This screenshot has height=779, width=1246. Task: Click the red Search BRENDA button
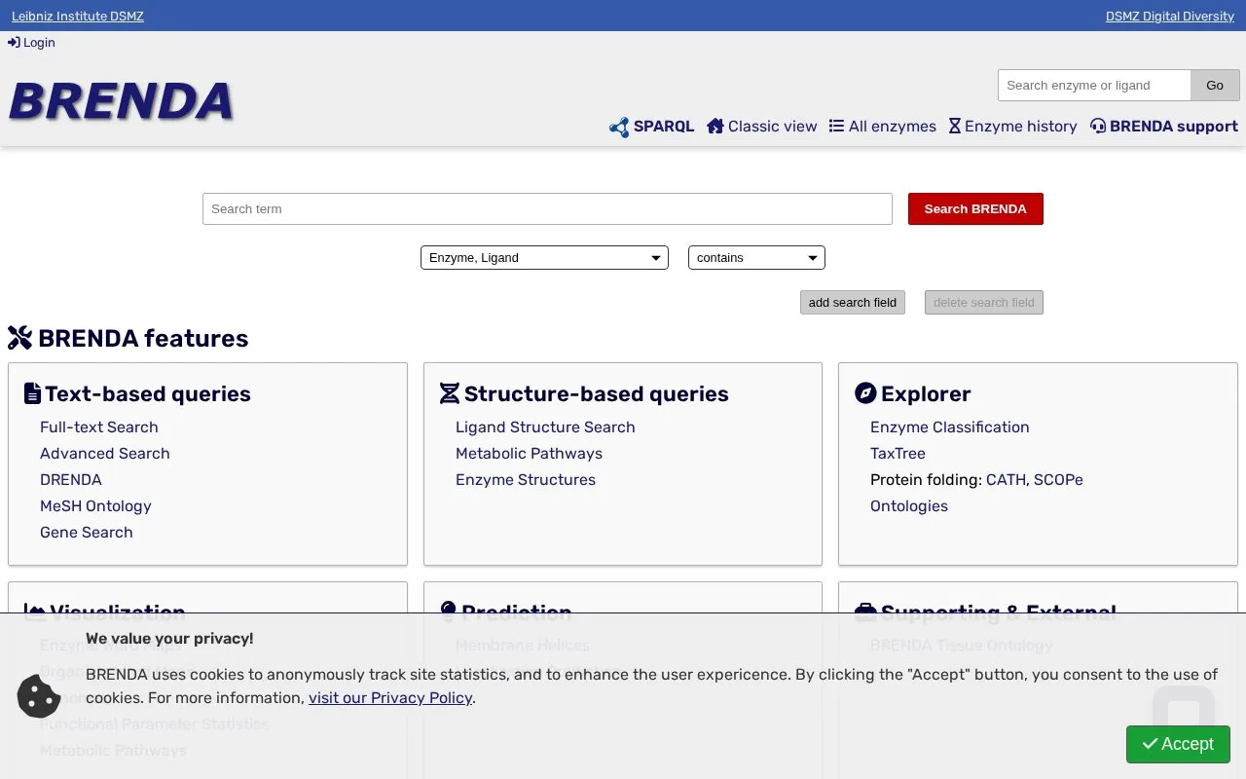coord(975,208)
